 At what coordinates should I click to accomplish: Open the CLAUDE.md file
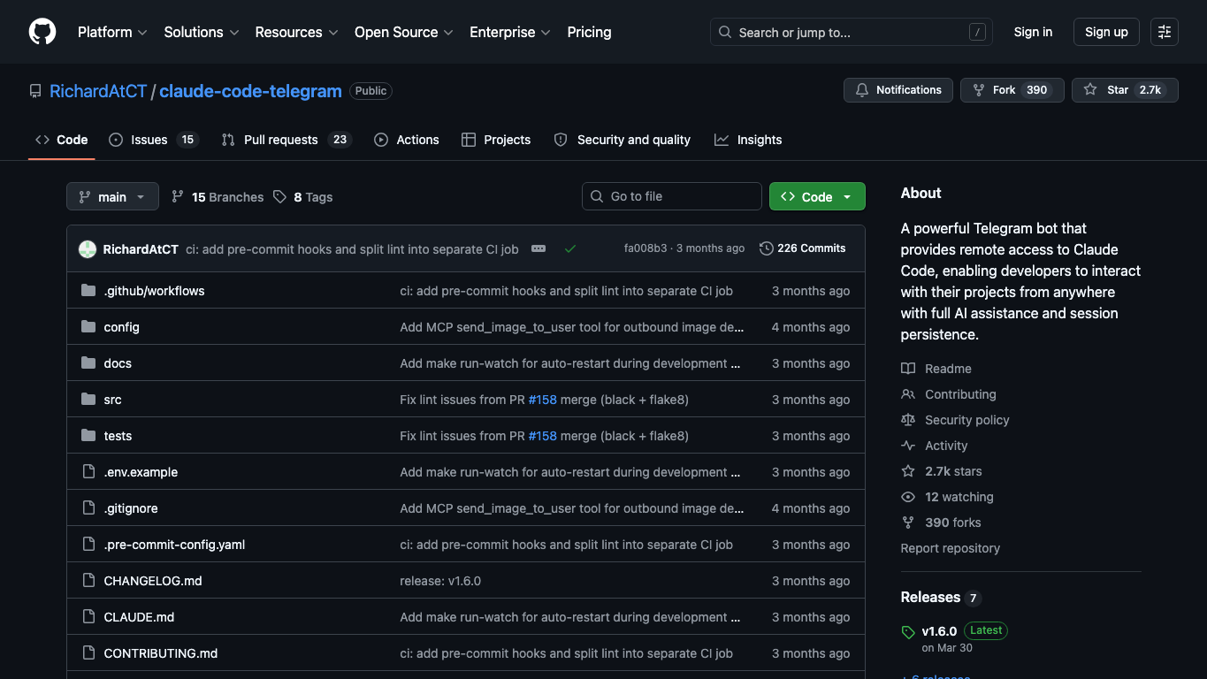click(x=139, y=617)
